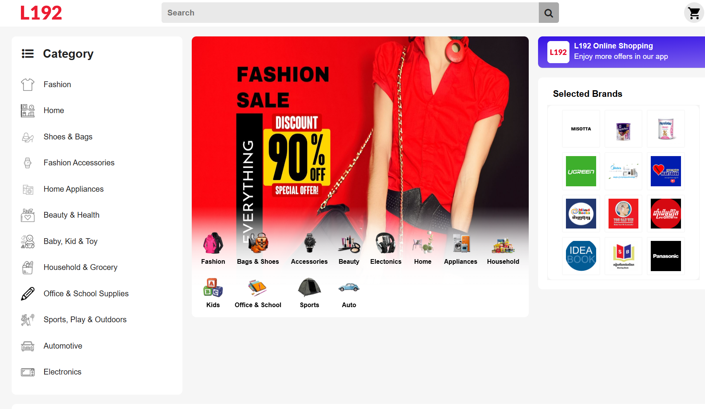Select the Panasonic brand tile
The image size is (705, 409).
pyautogui.click(x=665, y=256)
